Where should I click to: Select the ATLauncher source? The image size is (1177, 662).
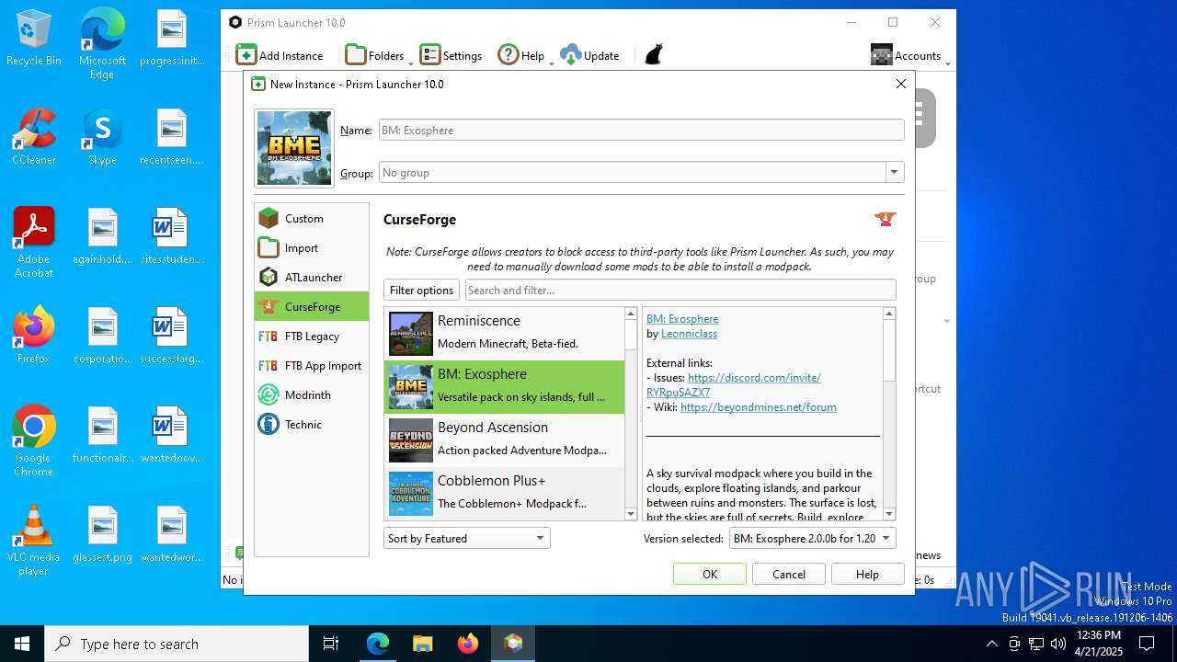pyautogui.click(x=312, y=278)
